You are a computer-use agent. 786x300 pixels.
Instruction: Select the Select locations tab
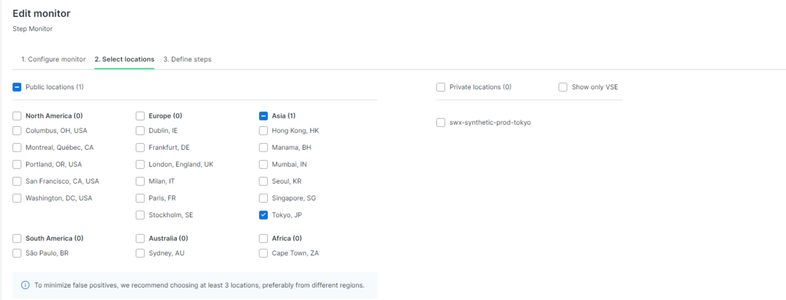tap(124, 59)
